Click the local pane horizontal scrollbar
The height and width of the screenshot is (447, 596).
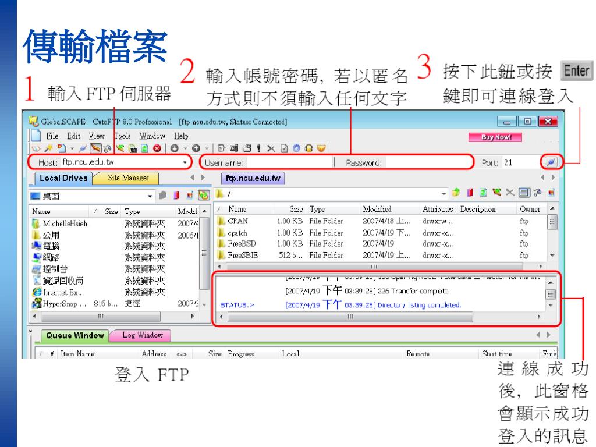[x=100, y=316]
